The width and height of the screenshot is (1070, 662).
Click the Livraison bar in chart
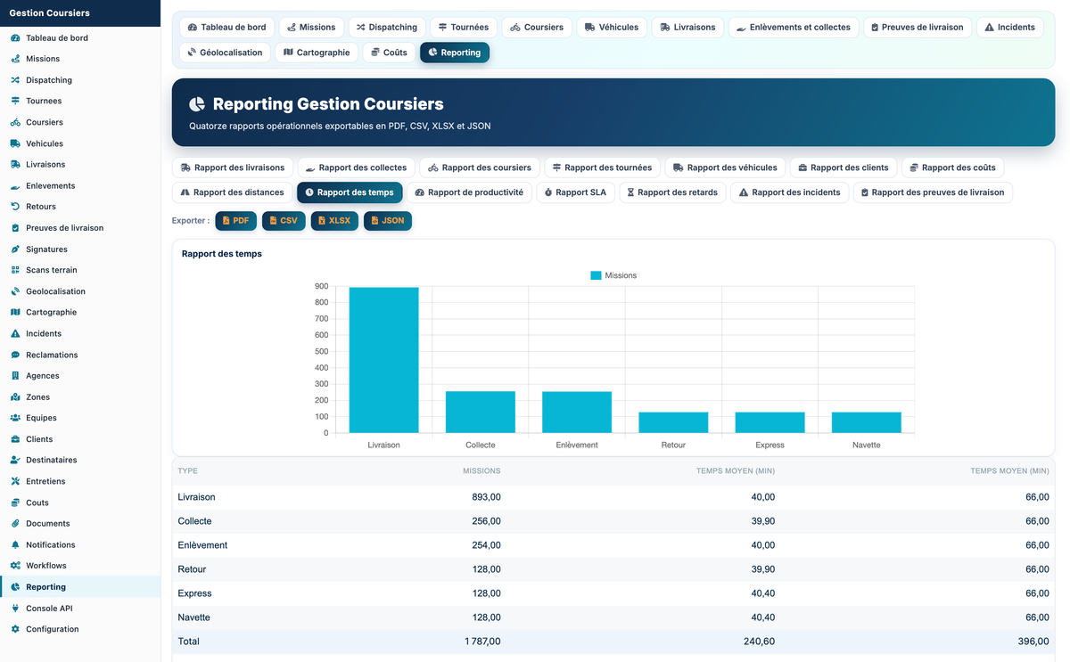pos(383,360)
